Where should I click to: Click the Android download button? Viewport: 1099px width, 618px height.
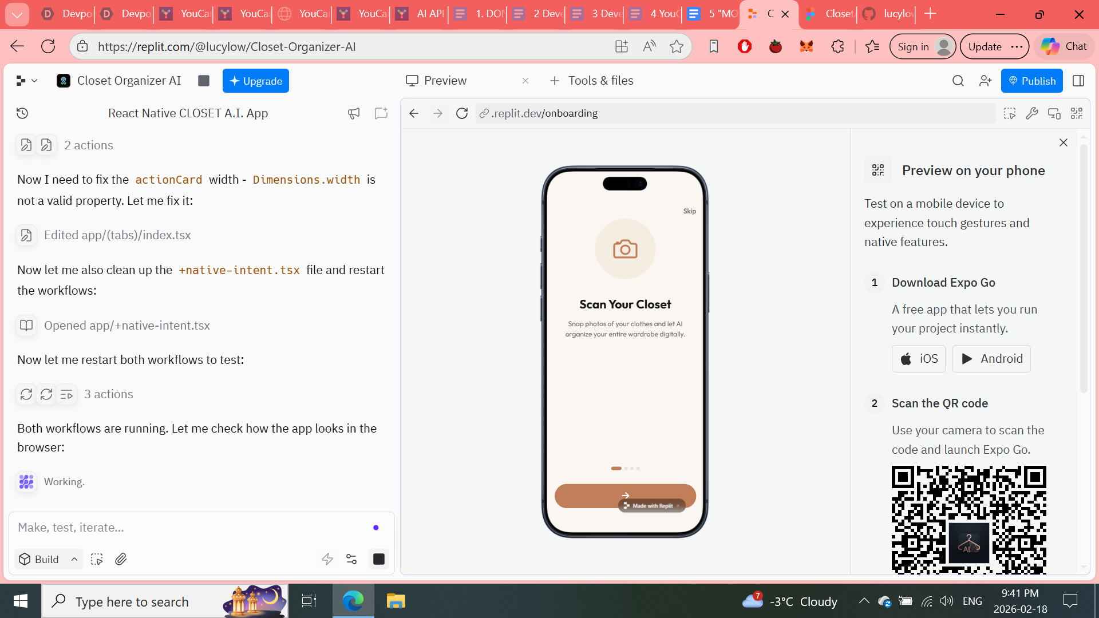[991, 359]
